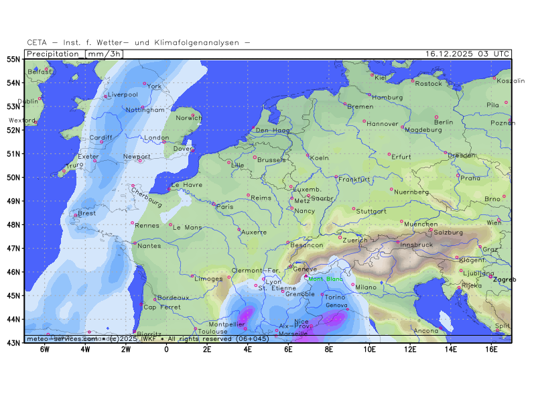Viewport: 536px width, 402px height.
Task: Click the Innsbruck city marker
Action: [x=397, y=242]
